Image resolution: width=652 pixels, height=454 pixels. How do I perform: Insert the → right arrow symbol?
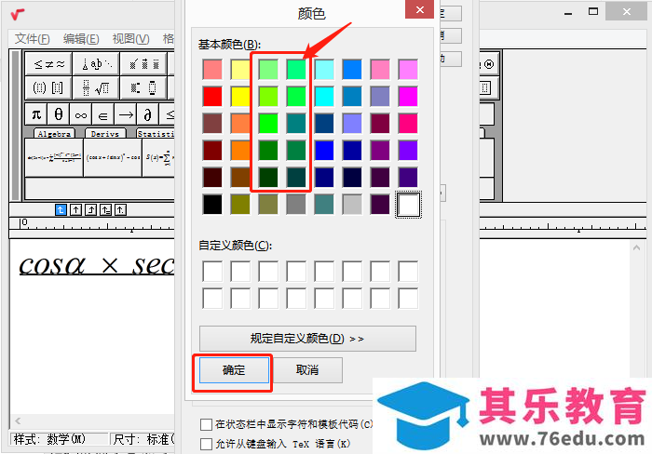[x=126, y=113]
